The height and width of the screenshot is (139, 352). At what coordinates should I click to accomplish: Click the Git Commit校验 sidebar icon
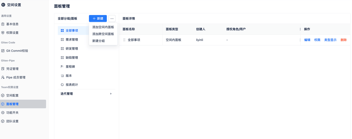(3, 51)
